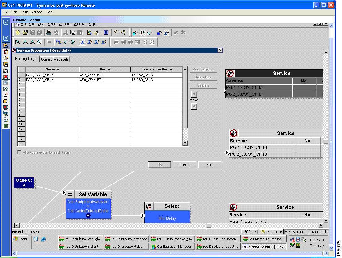The height and width of the screenshot is (258, 342).
Task: Click the blue four-square grid toolbar icon
Action: [106, 33]
